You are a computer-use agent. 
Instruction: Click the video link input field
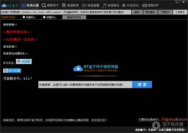tap(66, 12)
